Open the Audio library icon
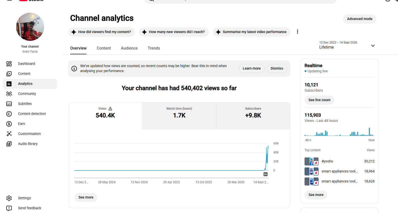 [x=9, y=144]
